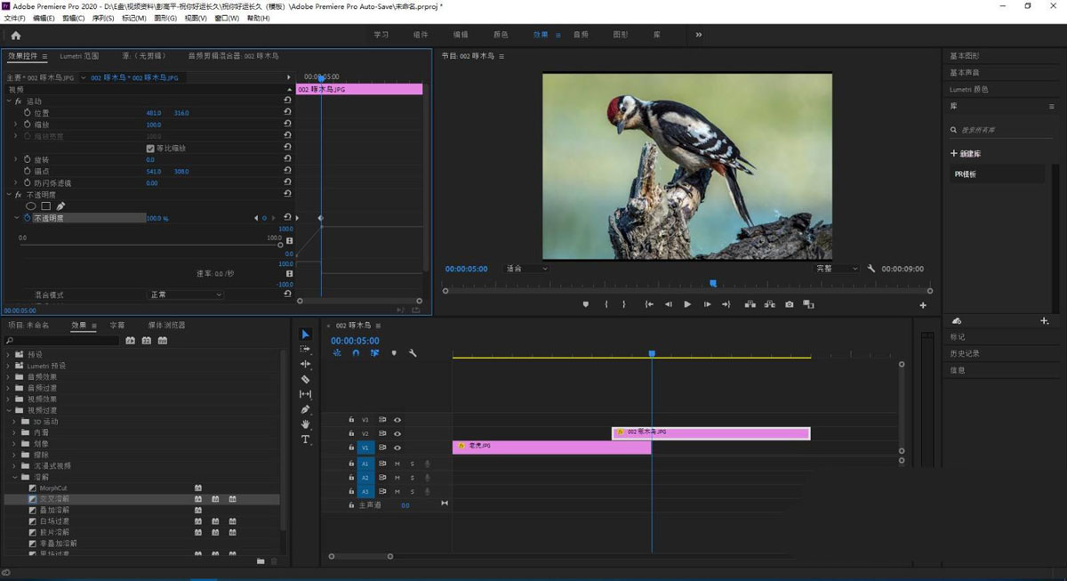
Task: Open the Program Monitor wrench settings
Action: point(871,269)
